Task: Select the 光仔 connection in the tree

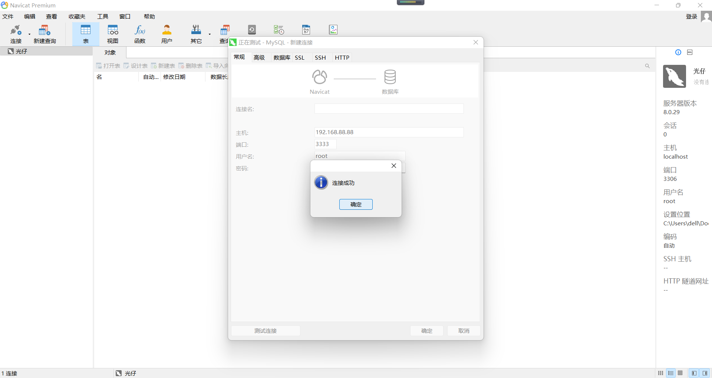Action: click(46, 52)
